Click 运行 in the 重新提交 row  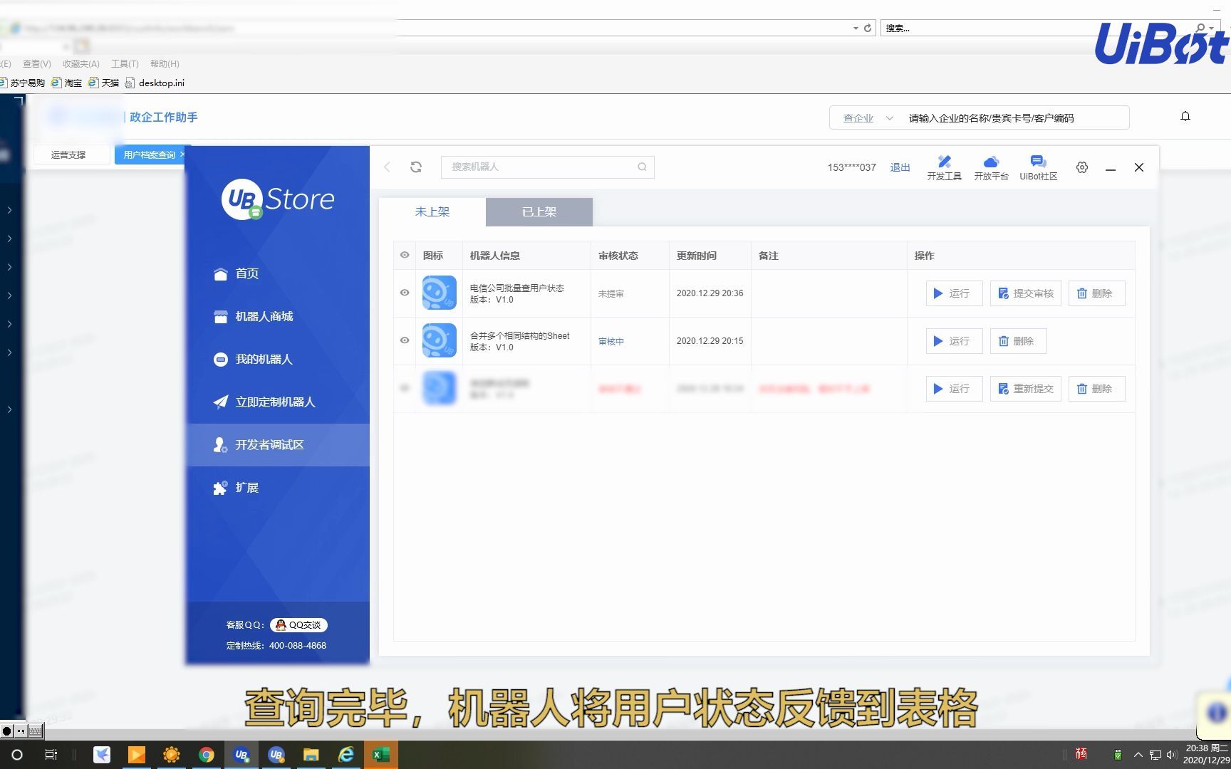point(954,389)
